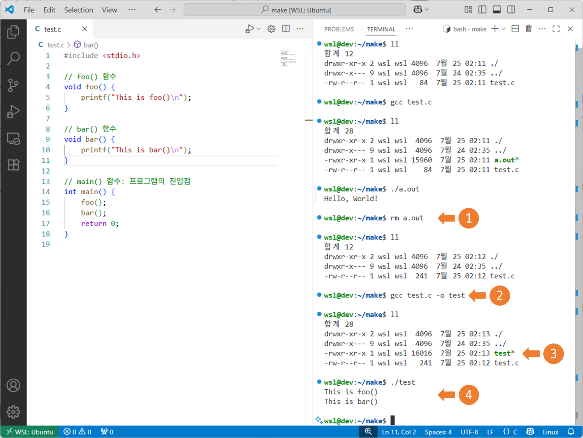583x438 pixels.
Task: Close the terminal panel
Action: pos(570,29)
